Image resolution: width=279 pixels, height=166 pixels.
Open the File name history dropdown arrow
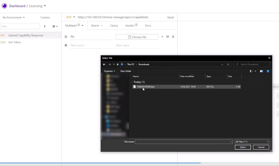coord(231,142)
